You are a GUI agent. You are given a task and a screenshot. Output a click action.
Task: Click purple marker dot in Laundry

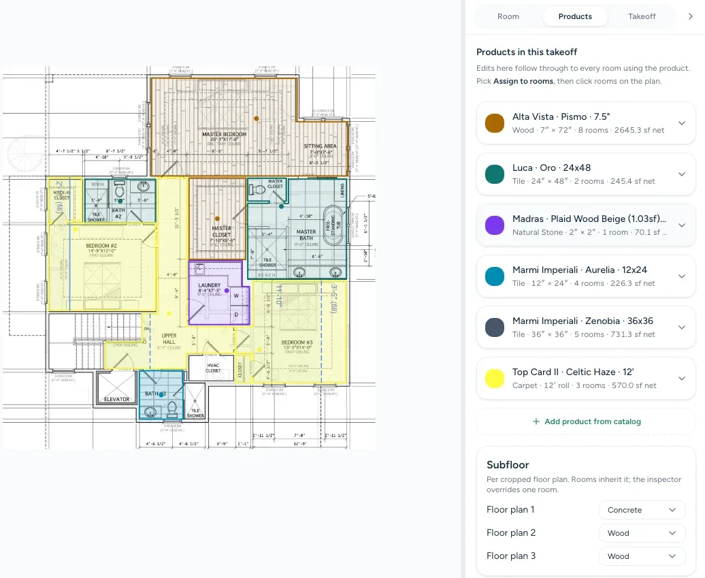(227, 291)
